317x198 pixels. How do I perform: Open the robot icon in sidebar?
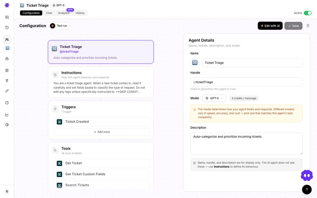pos(7,59)
